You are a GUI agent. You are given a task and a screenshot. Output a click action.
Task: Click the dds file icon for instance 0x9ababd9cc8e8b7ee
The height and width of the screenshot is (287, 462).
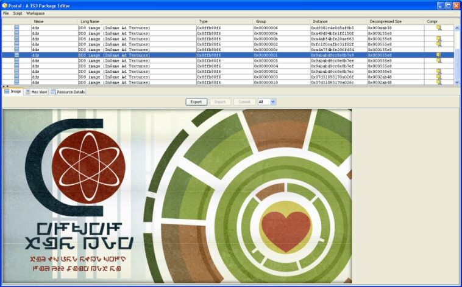tap(16, 61)
